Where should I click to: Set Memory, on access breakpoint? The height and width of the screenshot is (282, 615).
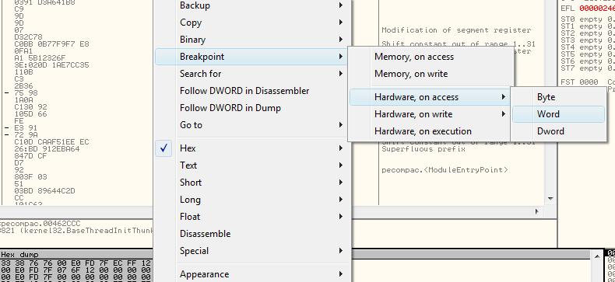point(430,57)
